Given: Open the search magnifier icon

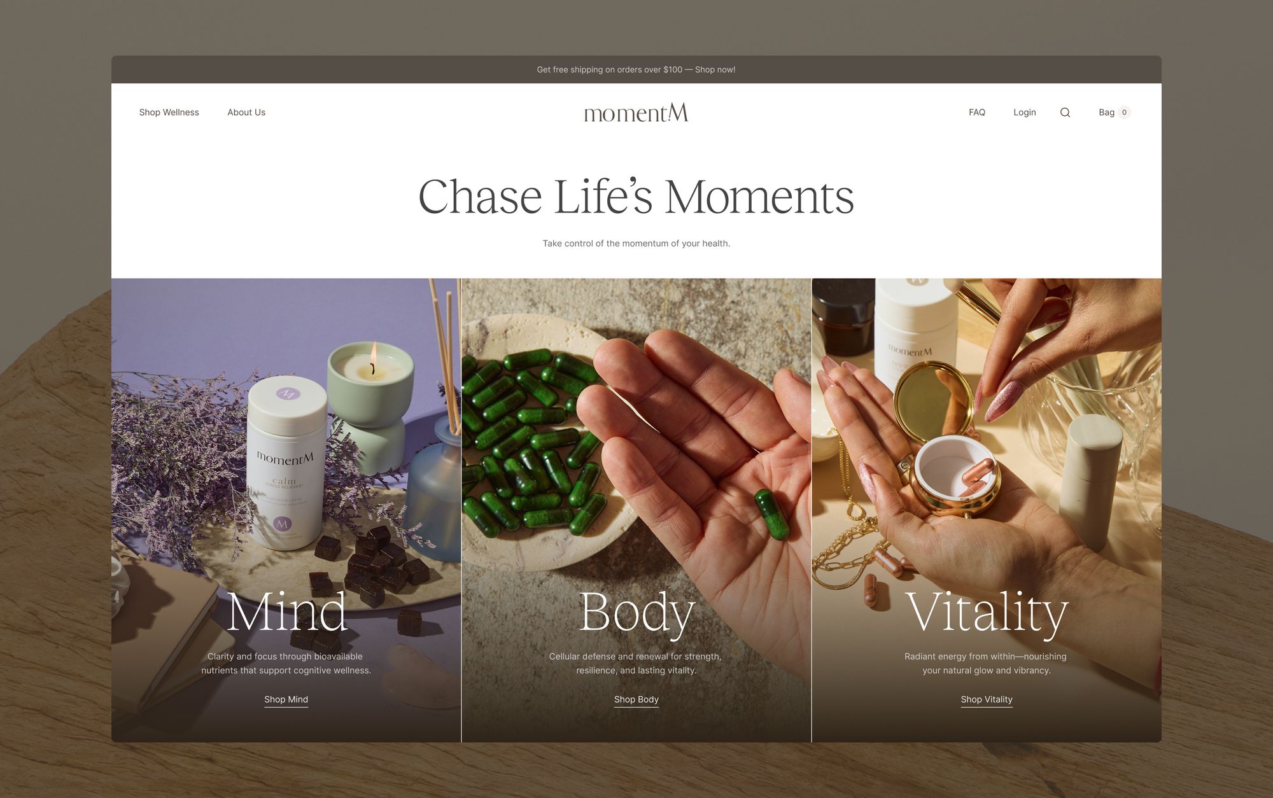Looking at the screenshot, I should 1065,113.
